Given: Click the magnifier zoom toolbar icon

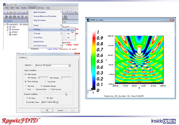Looking at the screenshot, I should [76, 12].
